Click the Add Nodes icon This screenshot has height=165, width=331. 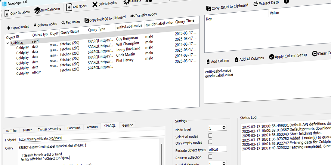(69, 7)
